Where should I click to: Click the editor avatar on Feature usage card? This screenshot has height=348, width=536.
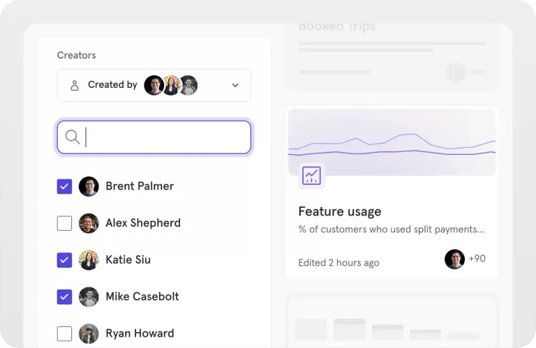tap(454, 259)
